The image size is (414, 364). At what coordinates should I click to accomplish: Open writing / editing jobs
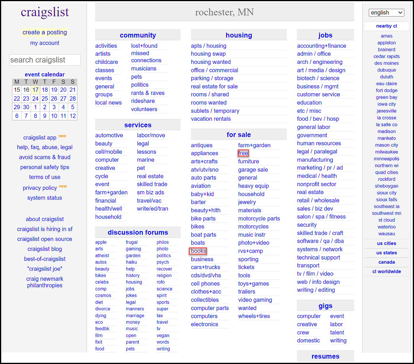316,290
